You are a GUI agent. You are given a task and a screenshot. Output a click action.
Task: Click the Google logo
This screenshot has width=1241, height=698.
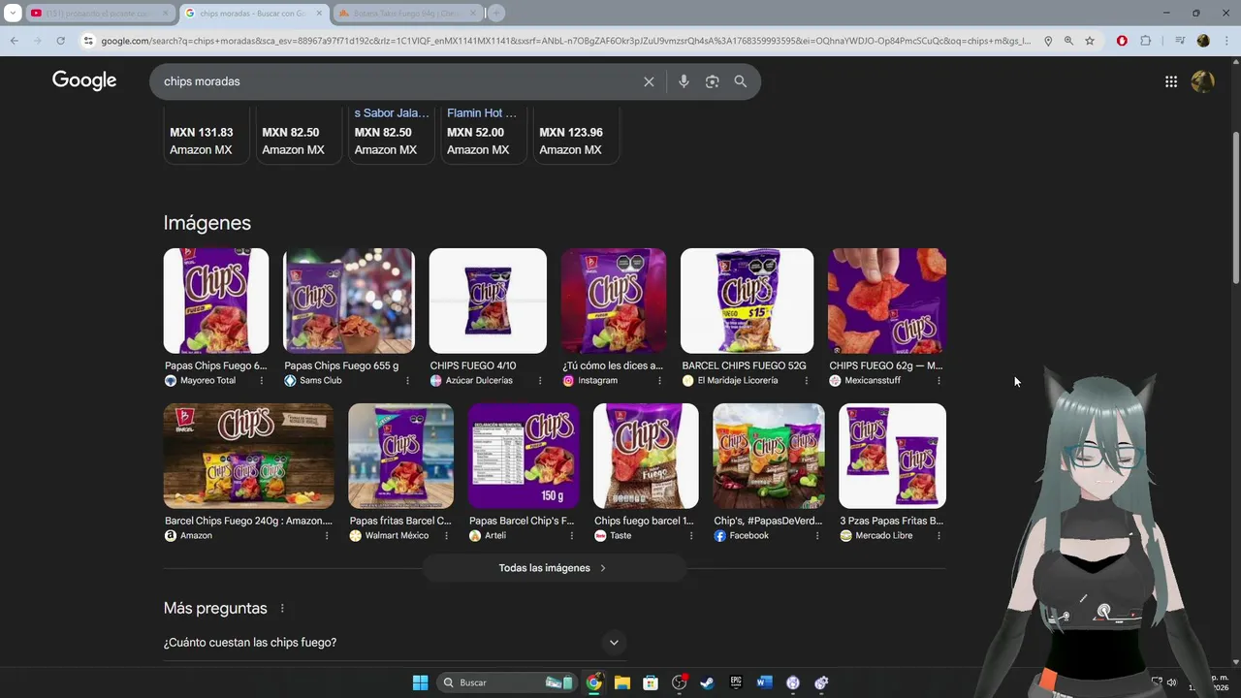tap(84, 80)
